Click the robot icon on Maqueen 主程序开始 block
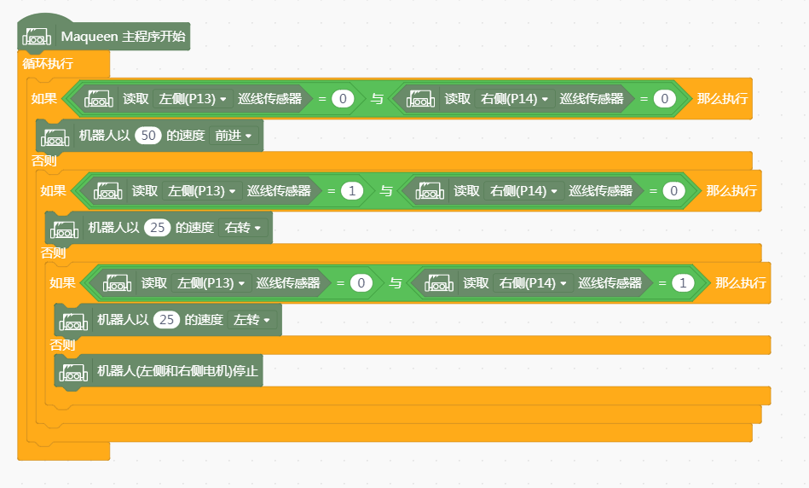The image size is (809, 488). tap(37, 37)
